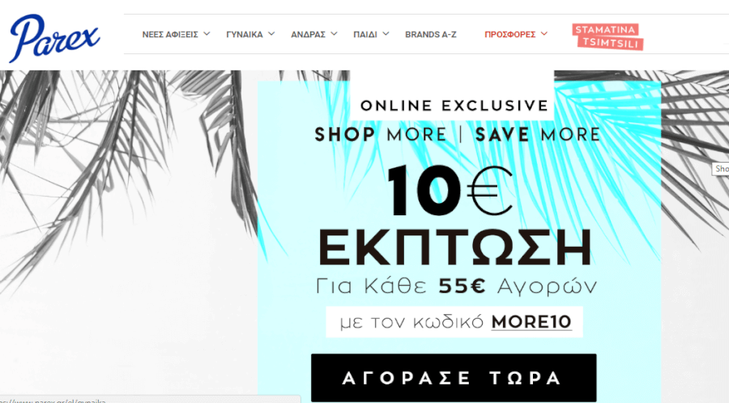Image resolution: width=729 pixels, height=403 pixels.
Task: Click the SHOP MORE SAVE MORE text
Action: 458,134
